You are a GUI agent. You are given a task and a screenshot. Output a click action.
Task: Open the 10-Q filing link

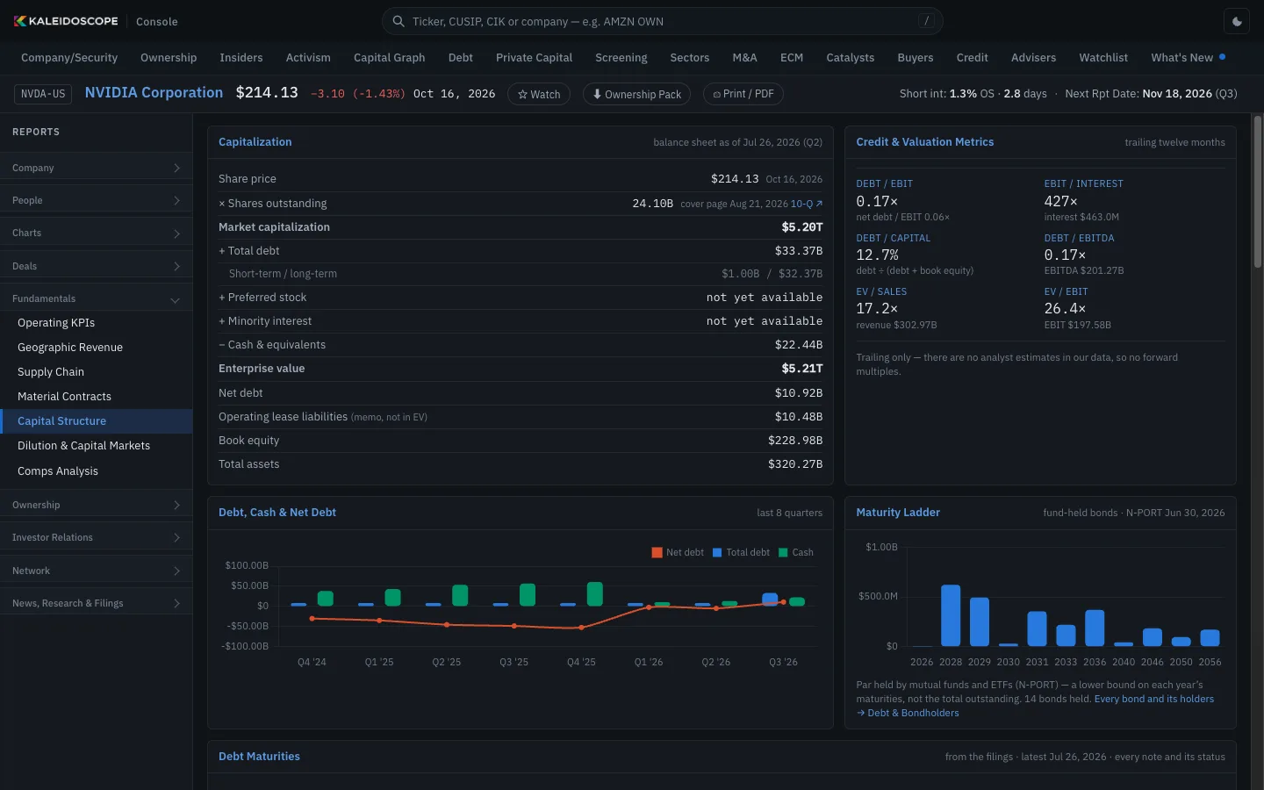[x=806, y=204]
